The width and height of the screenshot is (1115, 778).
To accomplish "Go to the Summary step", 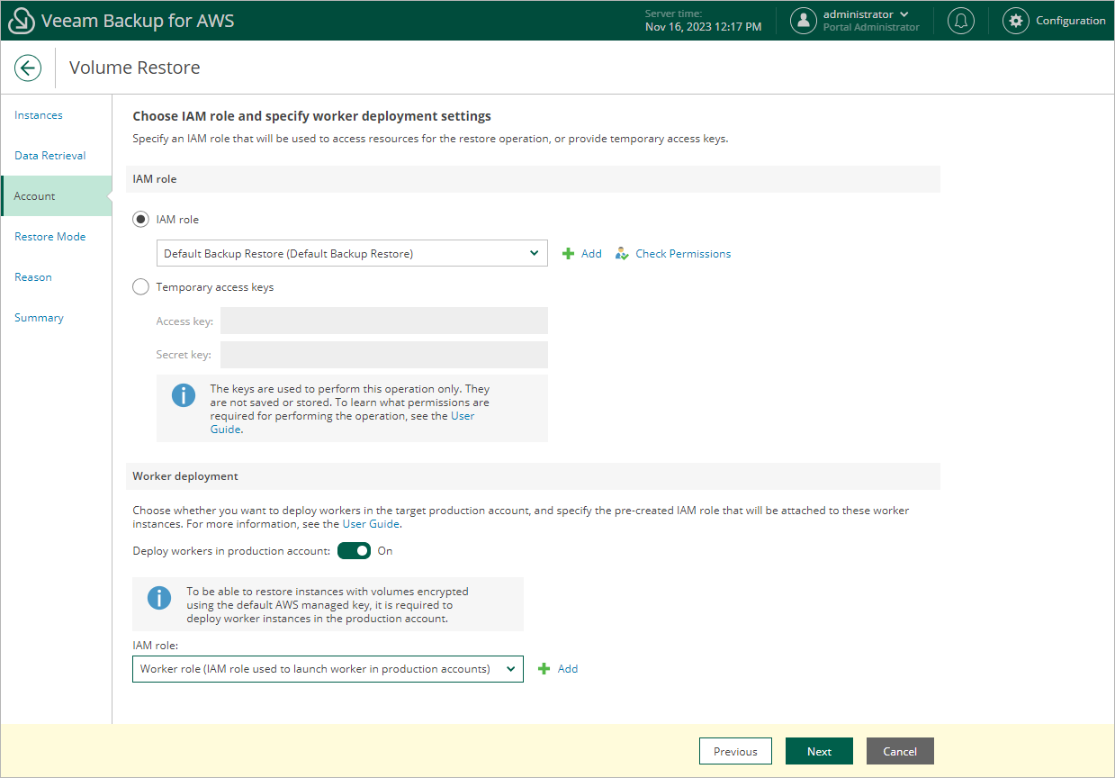I will (39, 318).
